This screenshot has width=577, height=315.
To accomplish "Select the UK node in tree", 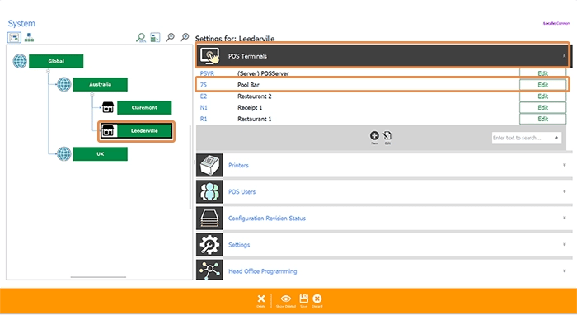I will click(x=100, y=154).
